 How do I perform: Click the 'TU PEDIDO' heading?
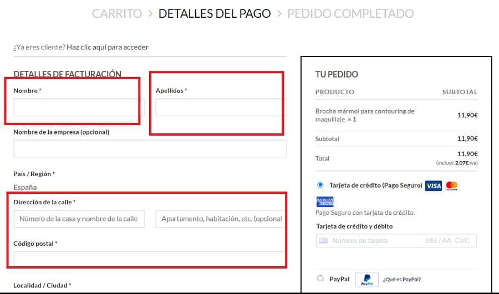337,74
